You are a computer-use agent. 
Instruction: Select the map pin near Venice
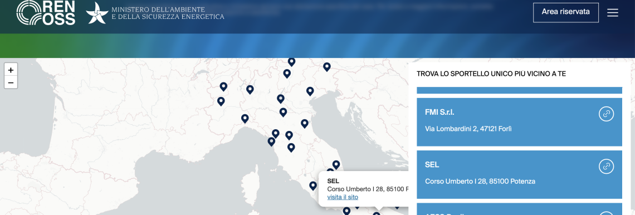[310, 91]
